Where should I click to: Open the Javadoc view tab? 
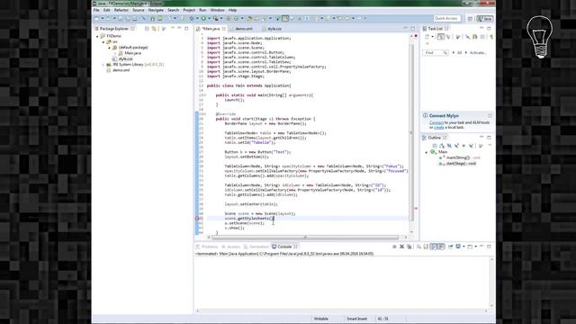pos(230,247)
